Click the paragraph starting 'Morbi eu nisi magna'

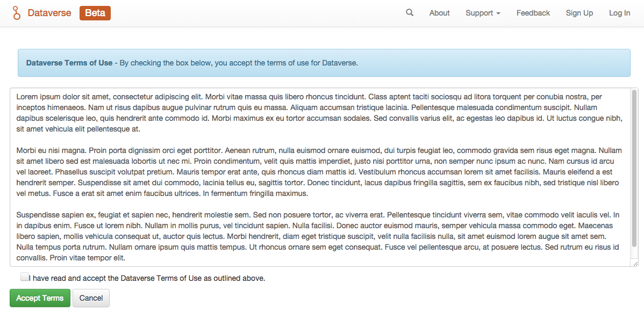coord(319,172)
